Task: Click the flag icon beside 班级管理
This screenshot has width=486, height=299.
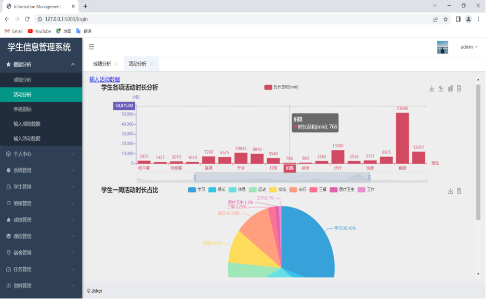Action: click(x=8, y=203)
